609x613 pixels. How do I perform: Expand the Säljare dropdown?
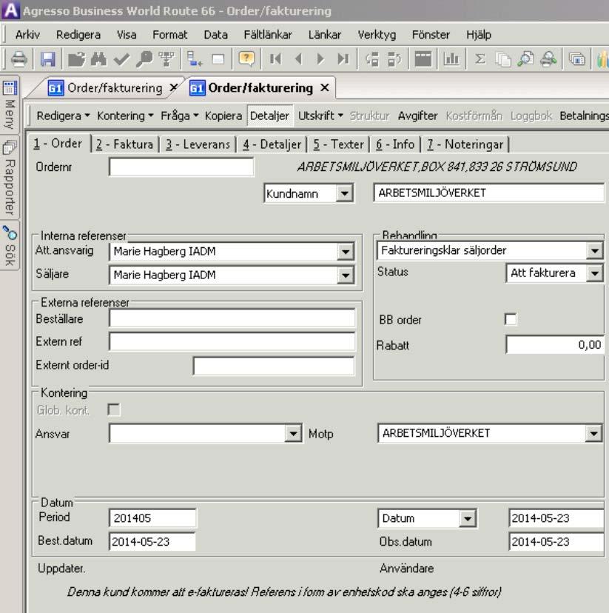click(x=346, y=275)
